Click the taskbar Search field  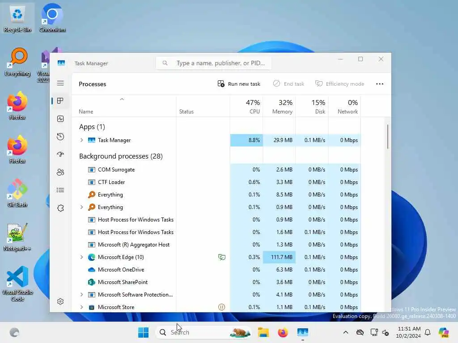click(204, 332)
